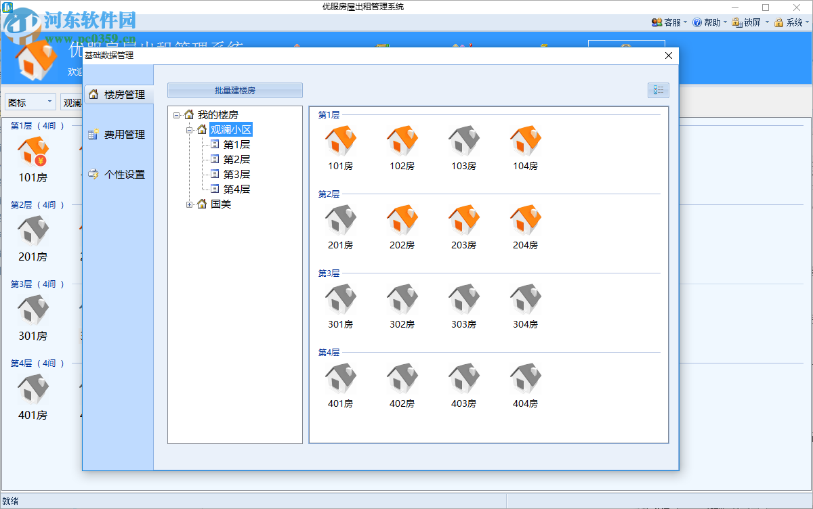Select the gray 103房 house icon
The height and width of the screenshot is (509, 813).
point(464,141)
